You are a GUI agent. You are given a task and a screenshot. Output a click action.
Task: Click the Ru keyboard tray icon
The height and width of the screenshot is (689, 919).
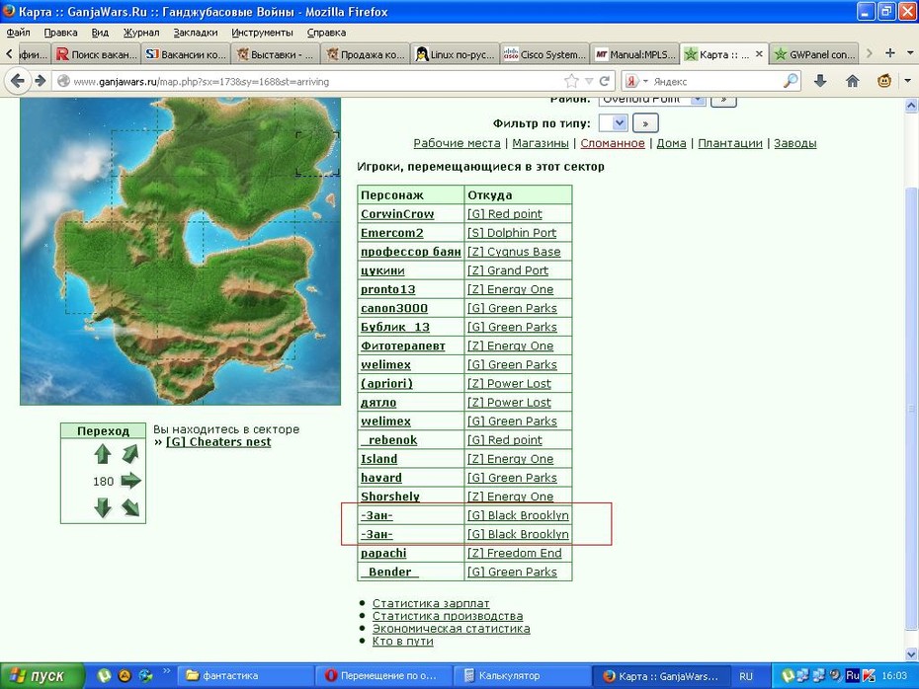(x=853, y=676)
